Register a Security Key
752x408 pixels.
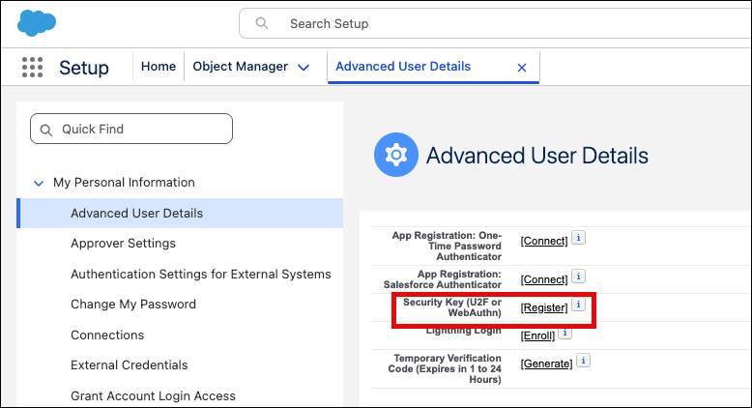click(x=544, y=307)
